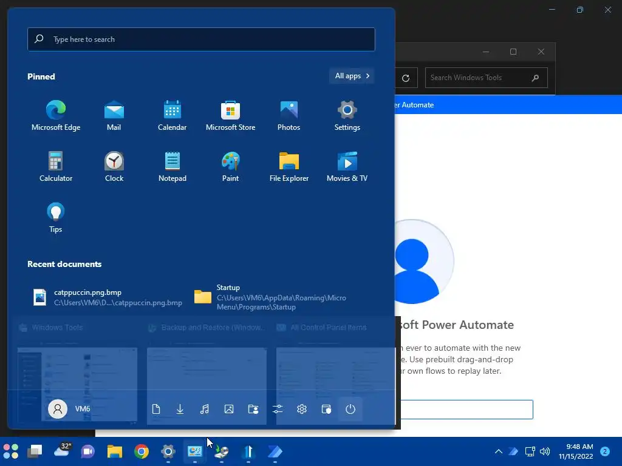Launch the Photos app
This screenshot has width=622, height=466.
[289, 116]
